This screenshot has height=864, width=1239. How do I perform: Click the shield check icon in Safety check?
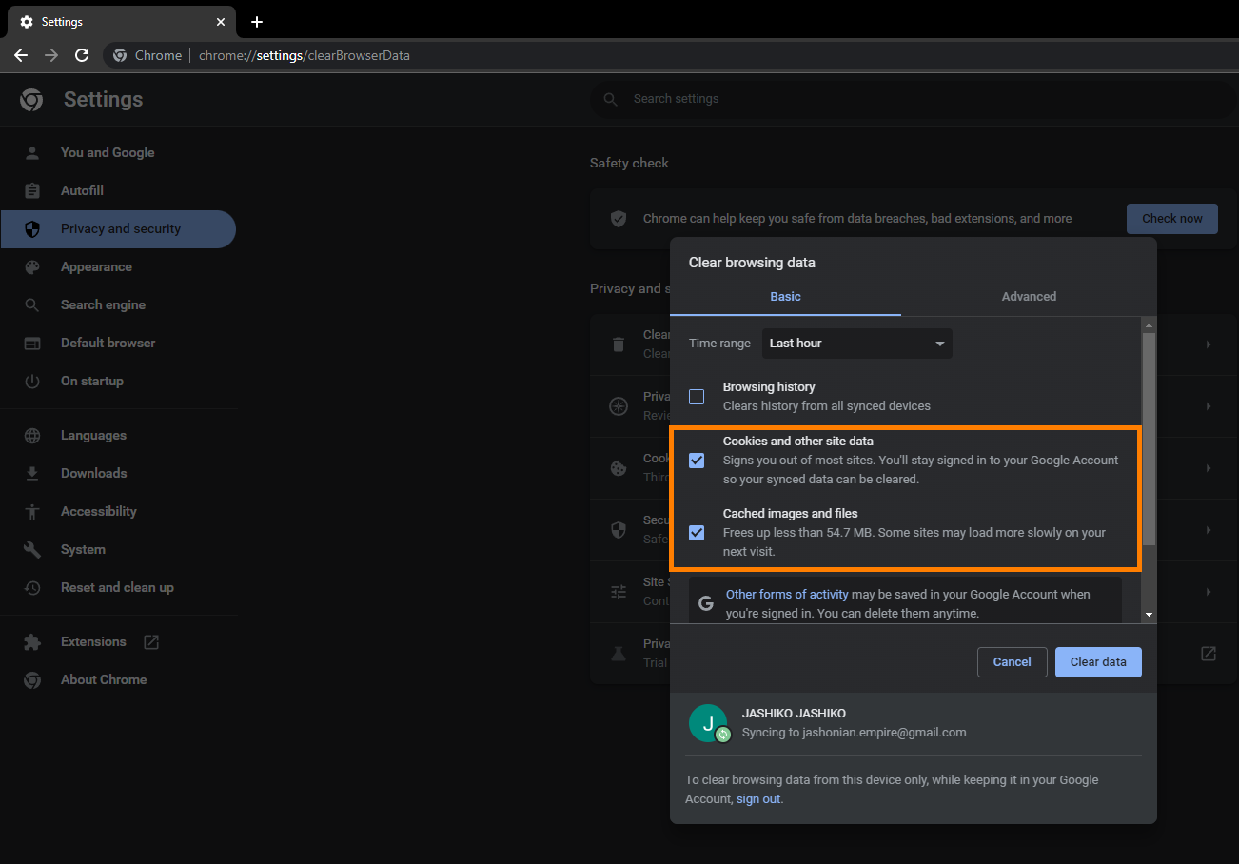[x=619, y=219]
